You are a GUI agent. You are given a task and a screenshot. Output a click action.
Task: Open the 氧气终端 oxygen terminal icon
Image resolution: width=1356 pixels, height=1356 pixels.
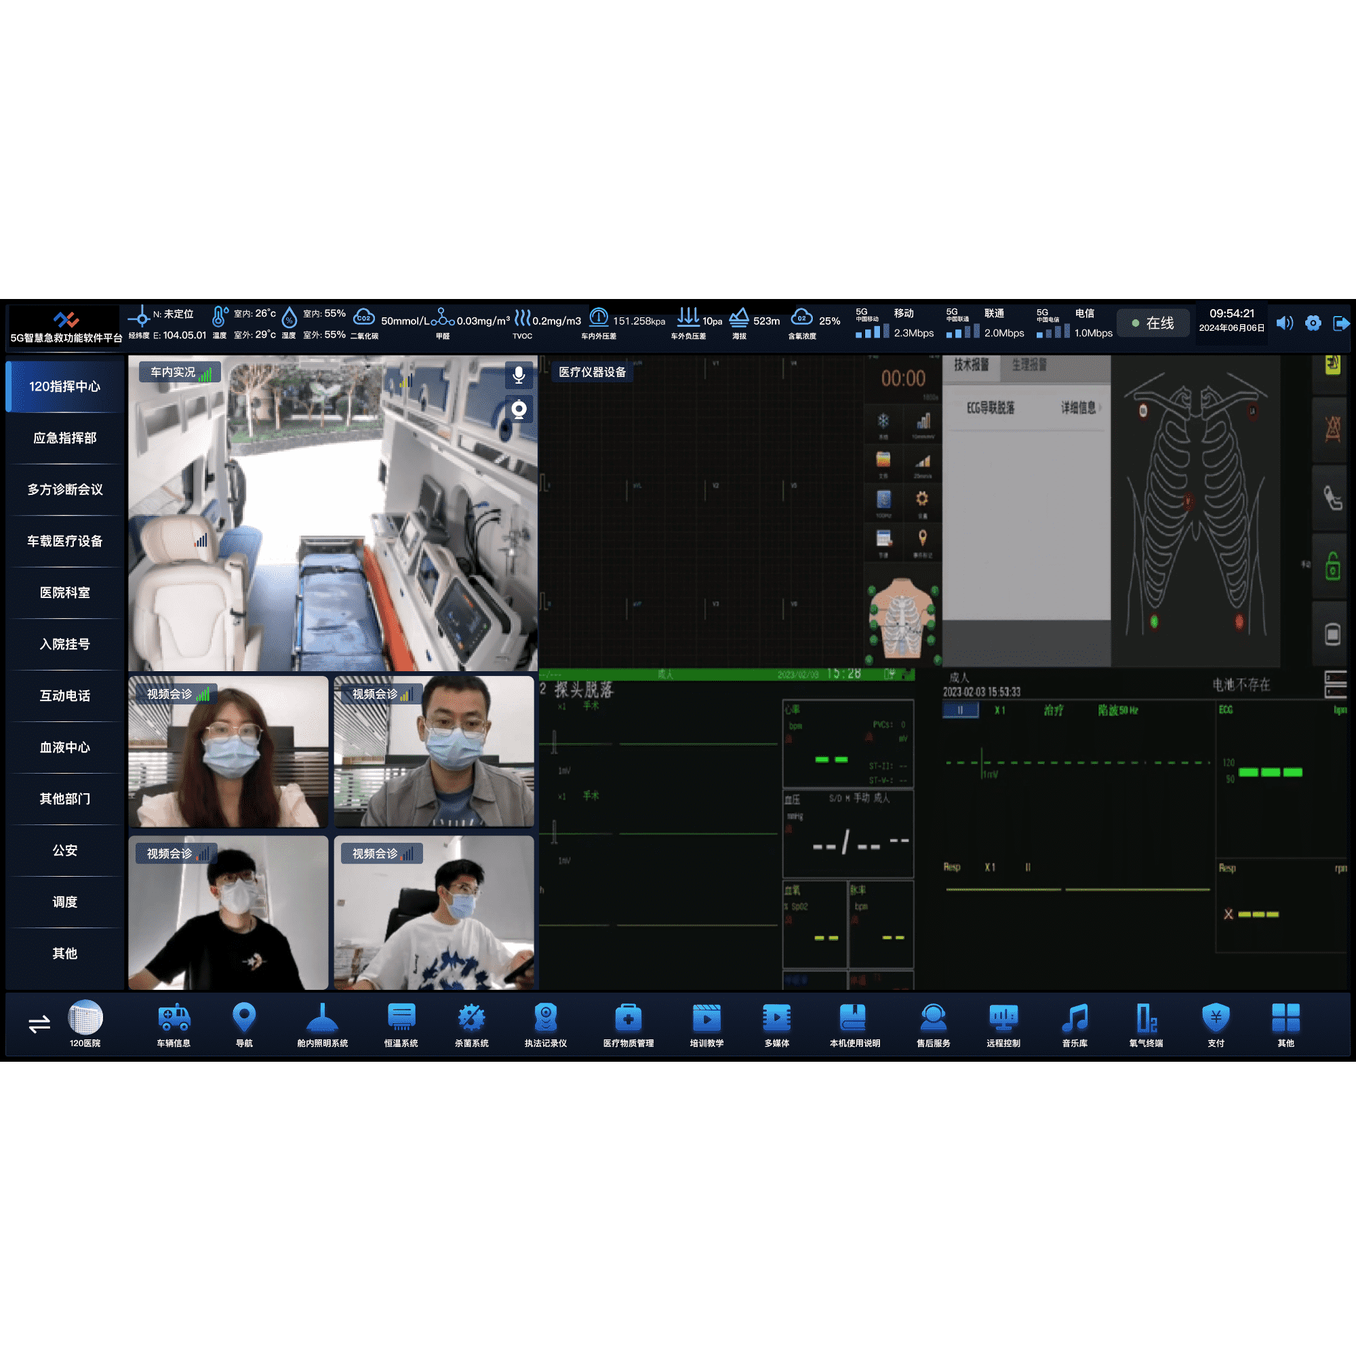pos(1145,1018)
